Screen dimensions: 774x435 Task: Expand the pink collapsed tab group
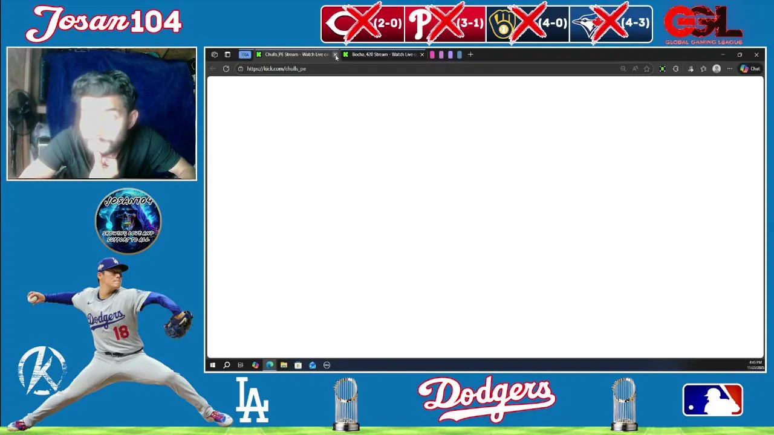[432, 54]
